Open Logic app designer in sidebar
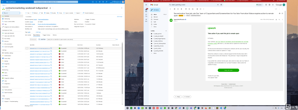The image size is (298, 110). 8,33
